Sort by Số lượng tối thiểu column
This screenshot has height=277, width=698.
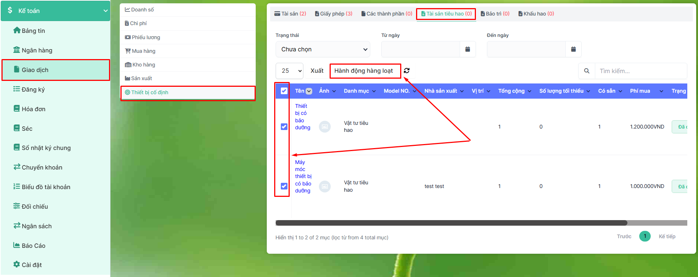point(565,91)
